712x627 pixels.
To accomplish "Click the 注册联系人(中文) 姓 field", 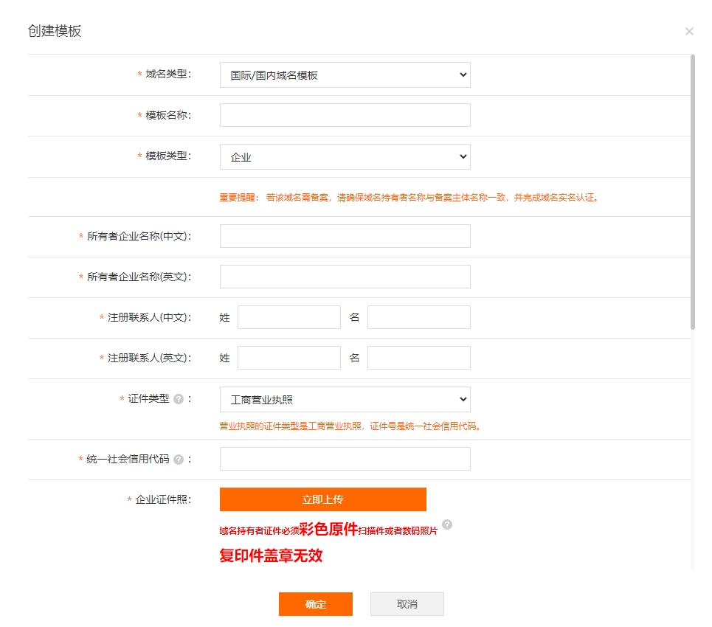I will click(x=288, y=317).
